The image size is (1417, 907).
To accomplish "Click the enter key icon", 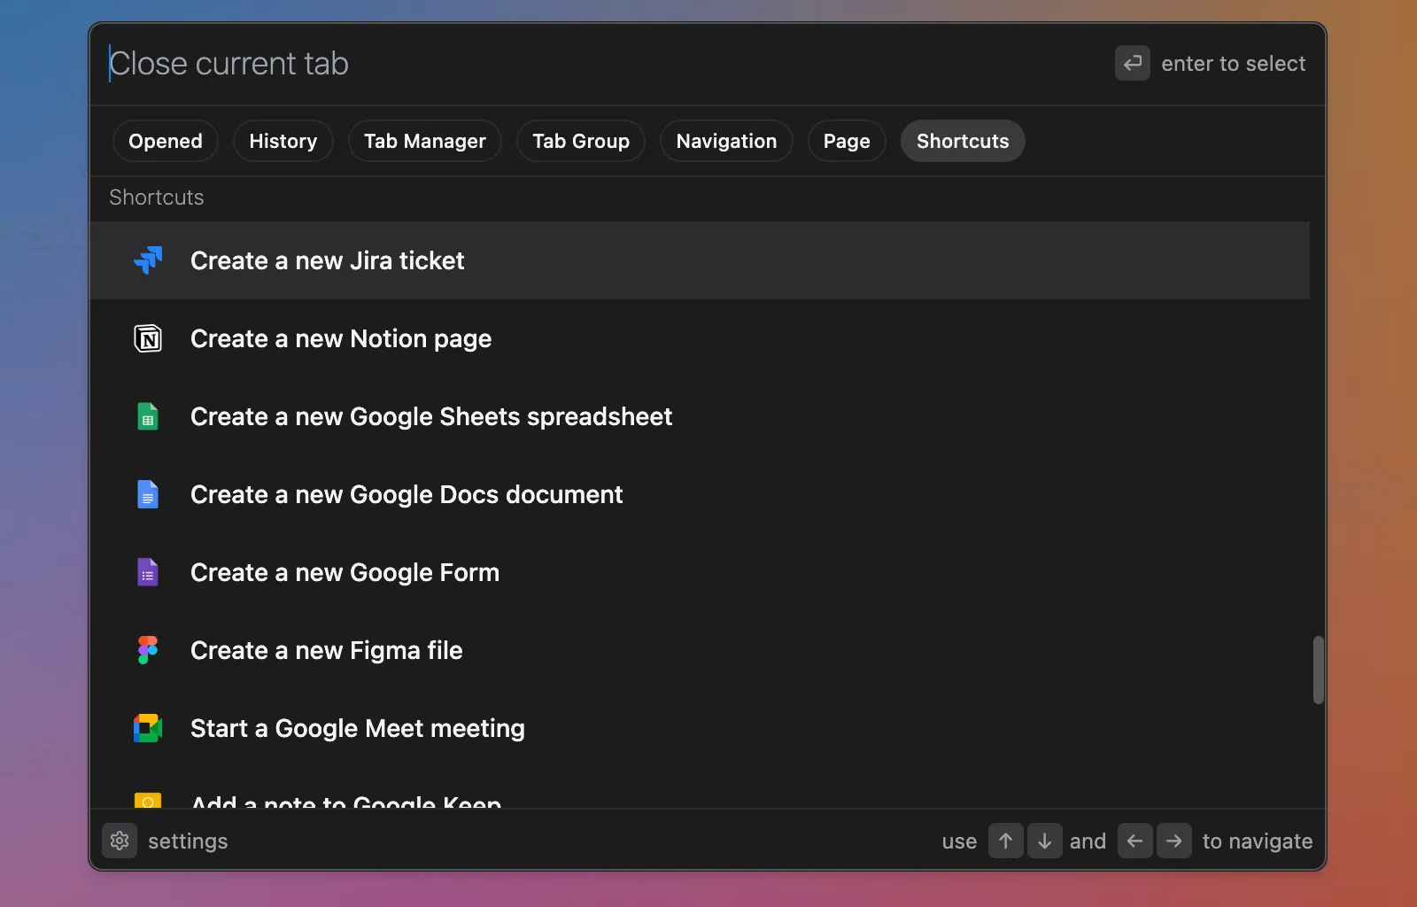I will [x=1132, y=64].
